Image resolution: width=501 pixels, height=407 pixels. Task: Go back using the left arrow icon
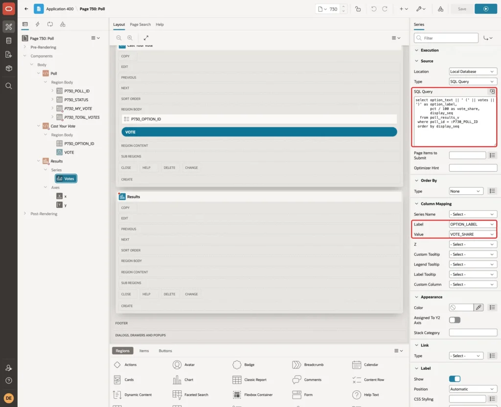click(26, 9)
